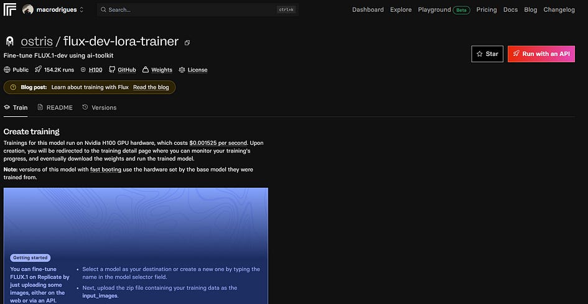Screen dimensions: 588x304
Task: Open the ostris owner link
Action: 37,41
